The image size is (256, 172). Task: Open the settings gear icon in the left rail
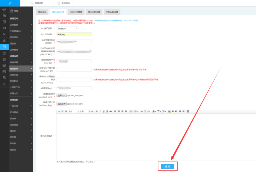4,84
